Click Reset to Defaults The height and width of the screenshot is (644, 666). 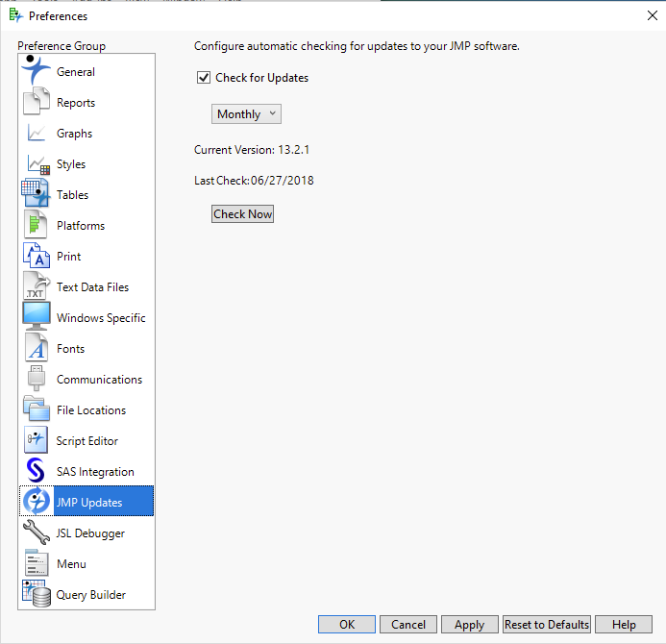(x=547, y=624)
